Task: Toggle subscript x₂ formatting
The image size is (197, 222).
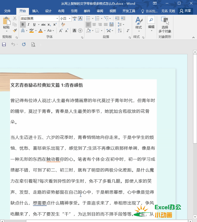Action: pyautogui.click(x=49, y=25)
